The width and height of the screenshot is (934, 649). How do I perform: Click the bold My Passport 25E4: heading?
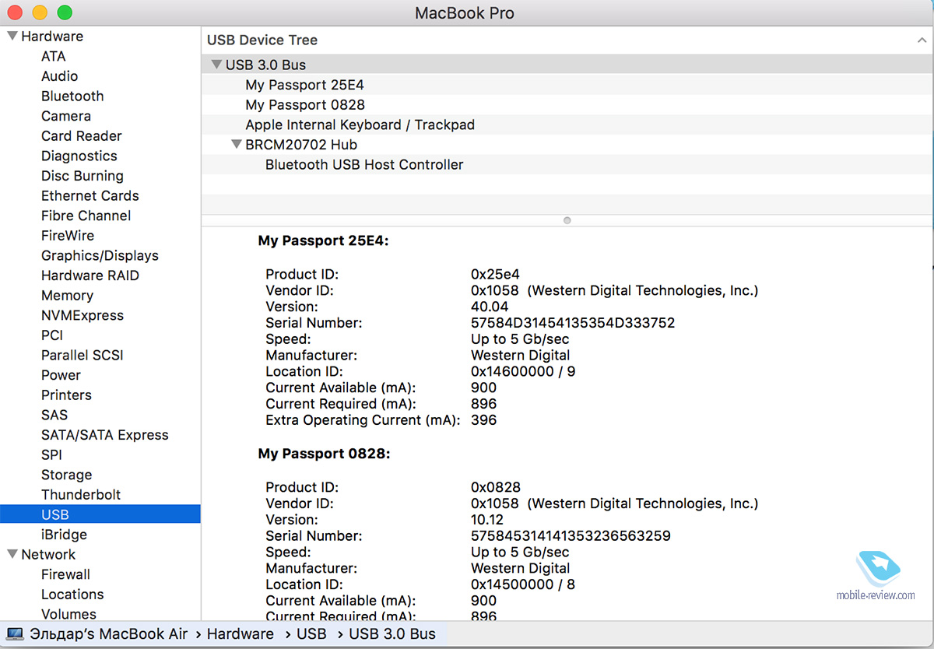[323, 241]
